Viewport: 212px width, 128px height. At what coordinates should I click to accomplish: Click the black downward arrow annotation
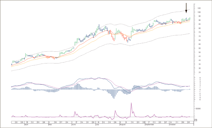point(186,7)
